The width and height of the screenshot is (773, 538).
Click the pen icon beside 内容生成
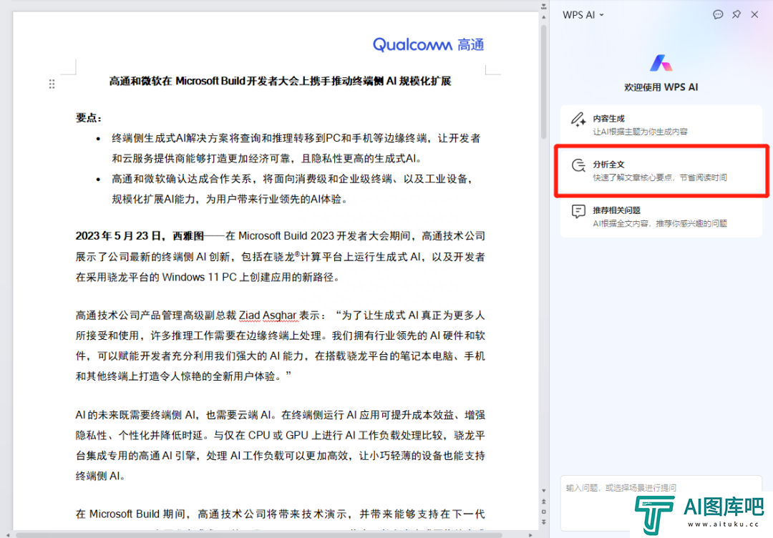click(578, 119)
